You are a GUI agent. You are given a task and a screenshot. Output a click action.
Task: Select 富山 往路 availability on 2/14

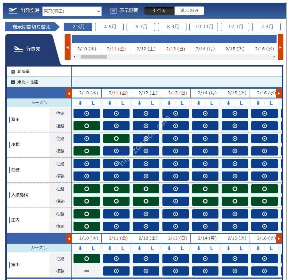click(x=205, y=259)
